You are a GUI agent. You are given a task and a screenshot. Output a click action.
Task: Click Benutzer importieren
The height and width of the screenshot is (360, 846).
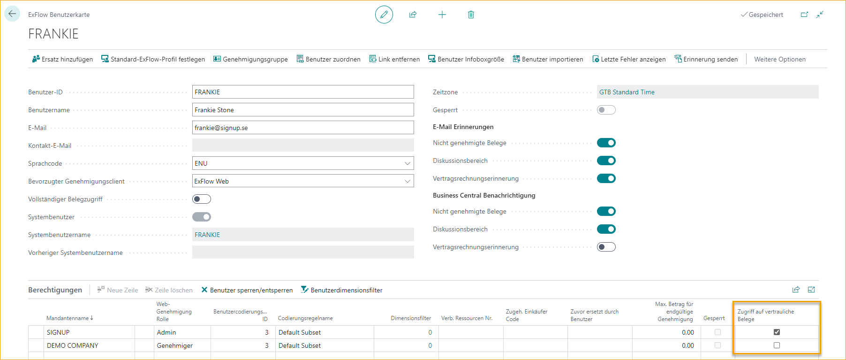548,59
